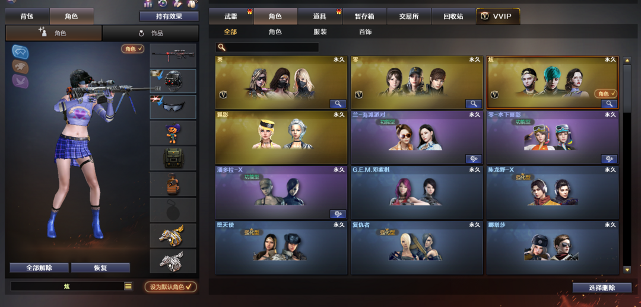Select the sunglasses equipment slot
641x307 pixels.
coord(173,107)
